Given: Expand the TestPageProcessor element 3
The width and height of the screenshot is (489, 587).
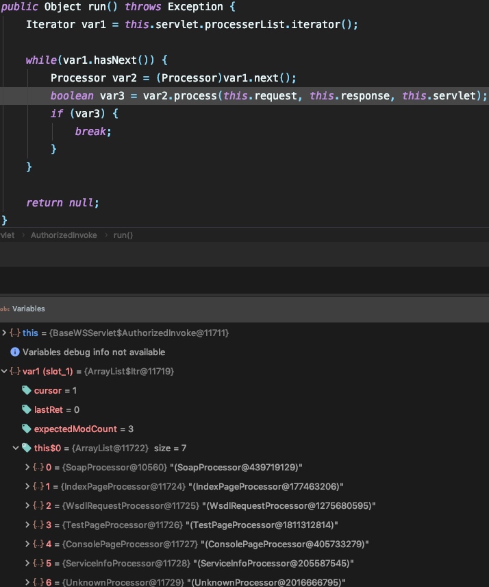Looking at the screenshot, I should (27, 525).
